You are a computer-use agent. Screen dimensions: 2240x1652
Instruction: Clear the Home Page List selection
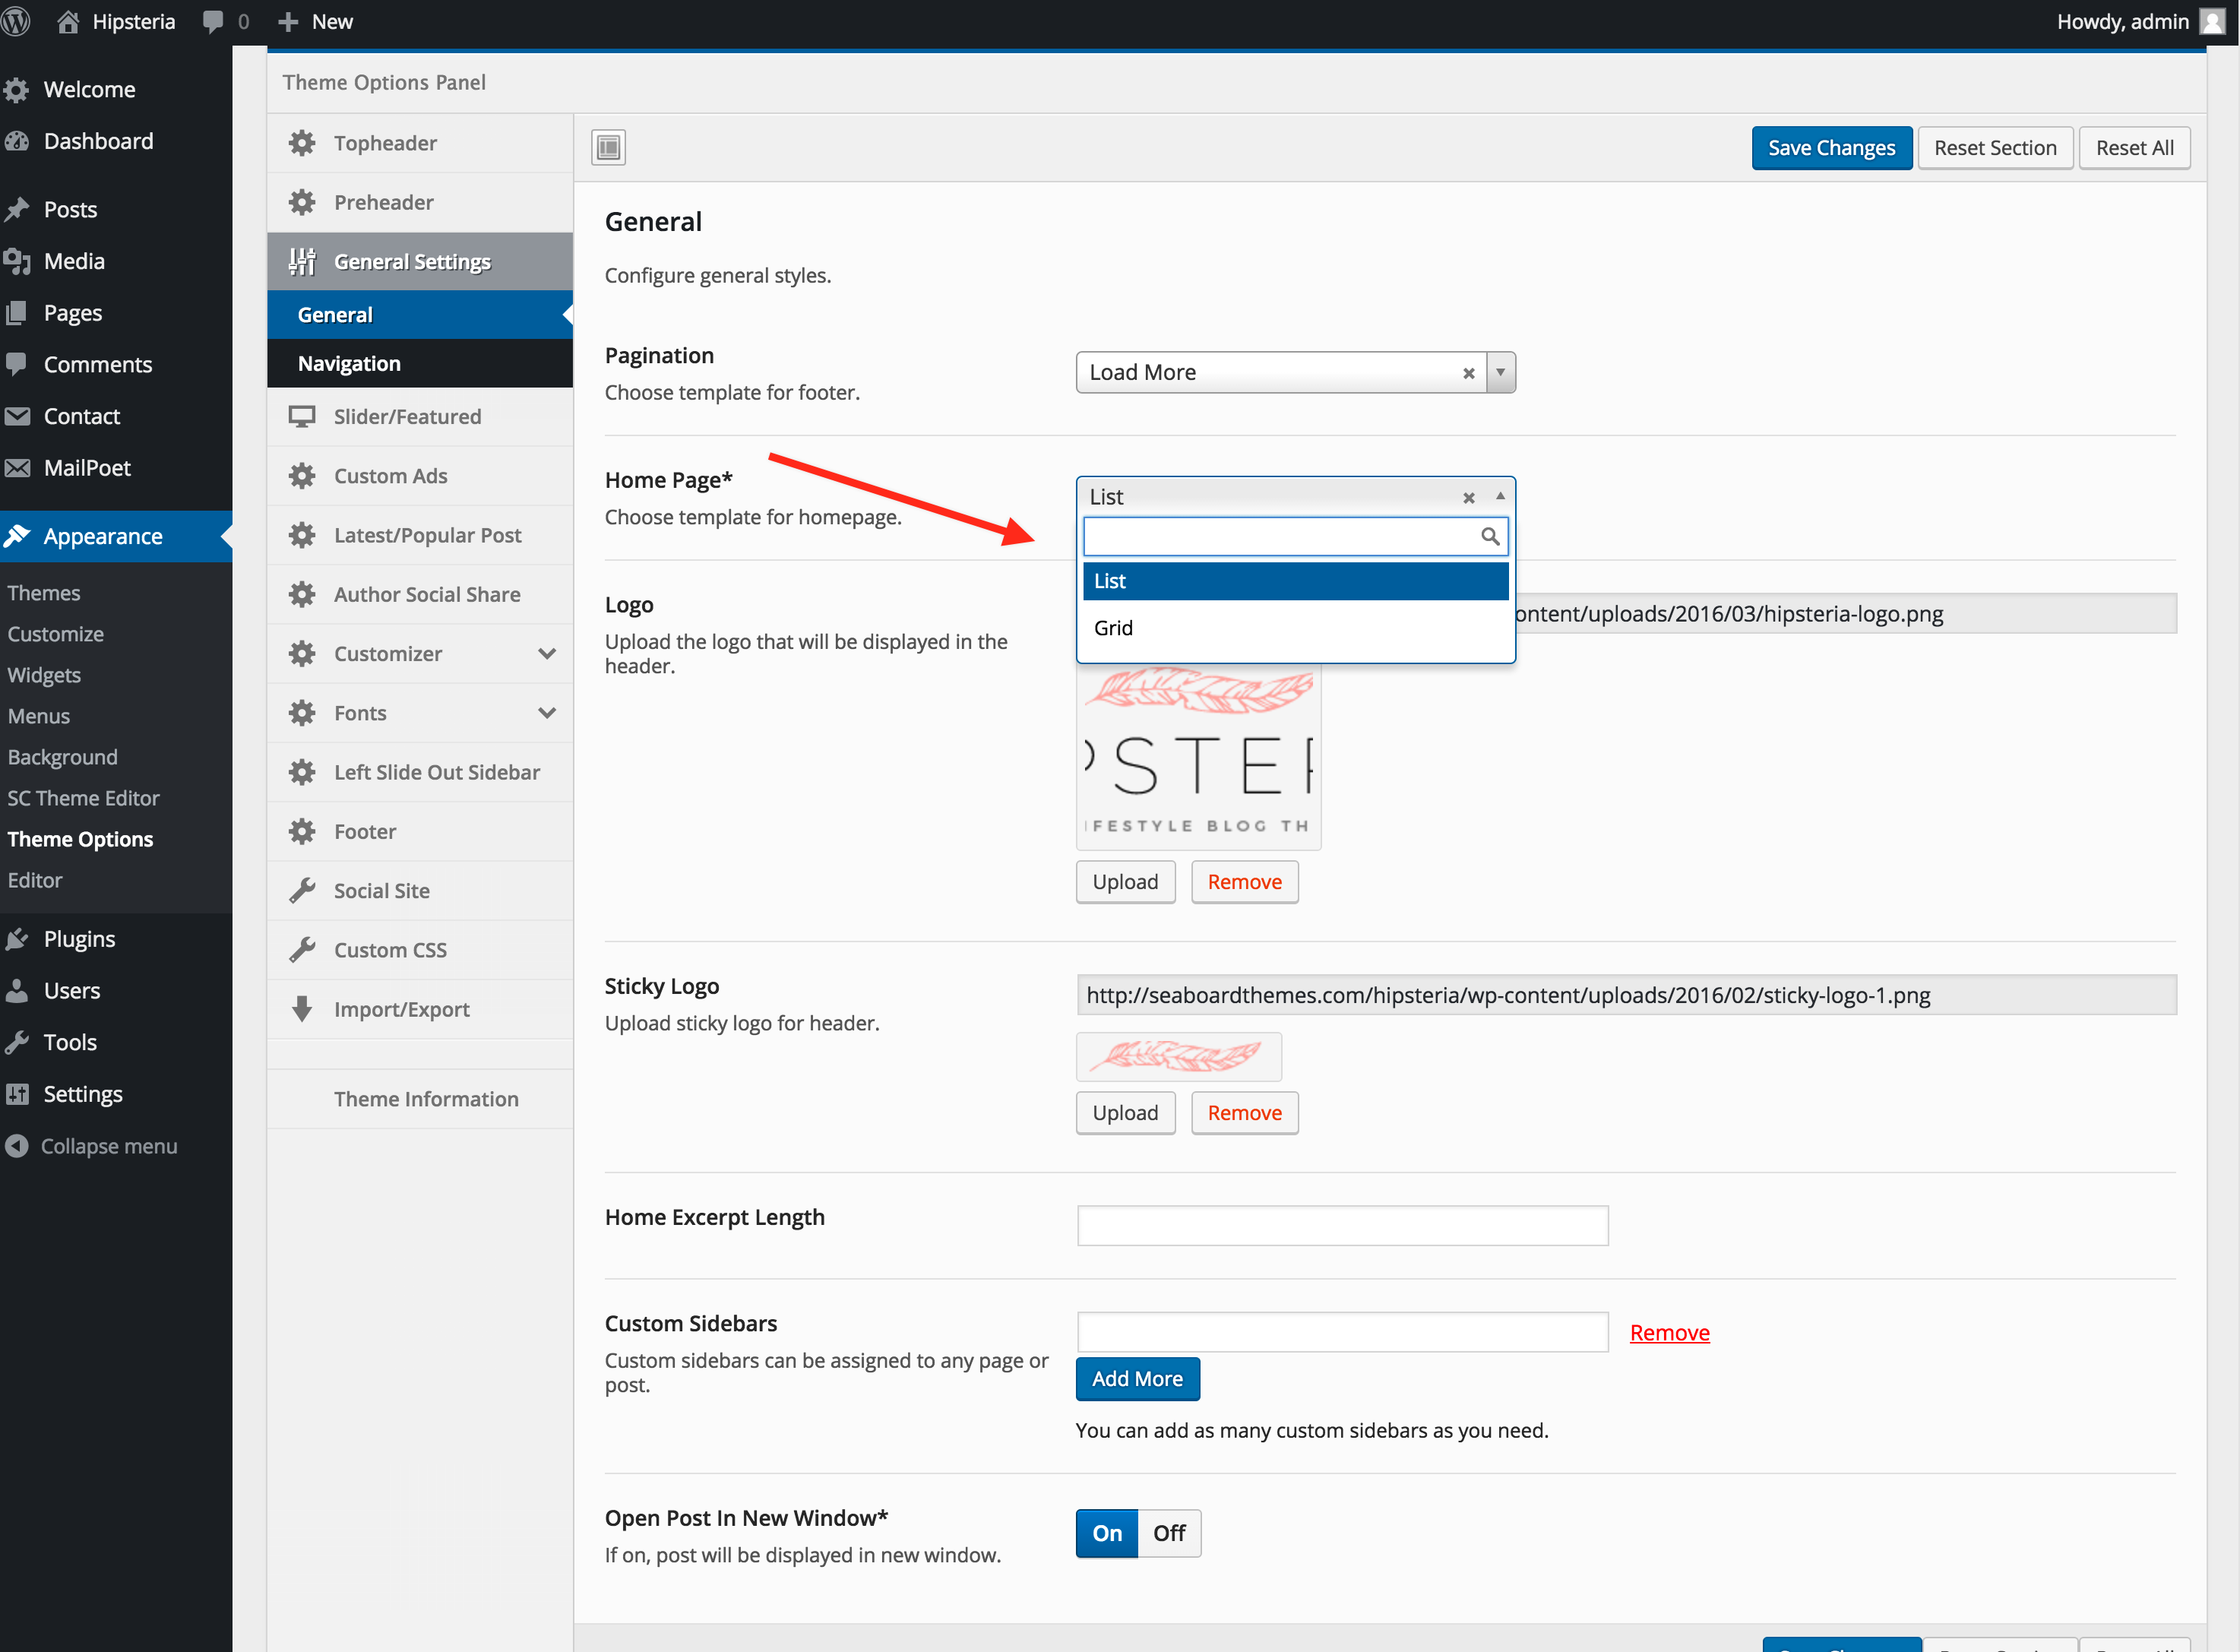click(1469, 497)
